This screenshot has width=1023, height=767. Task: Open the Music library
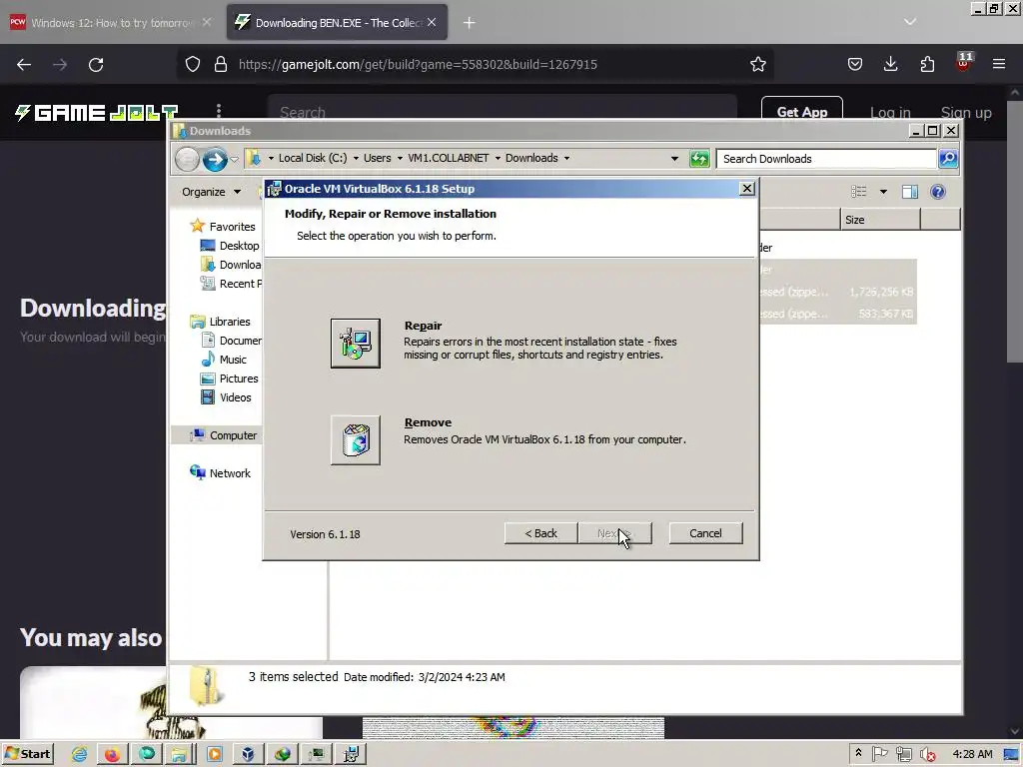point(223,360)
